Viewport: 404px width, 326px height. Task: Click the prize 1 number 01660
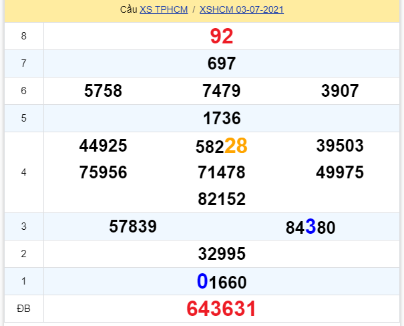point(222,282)
